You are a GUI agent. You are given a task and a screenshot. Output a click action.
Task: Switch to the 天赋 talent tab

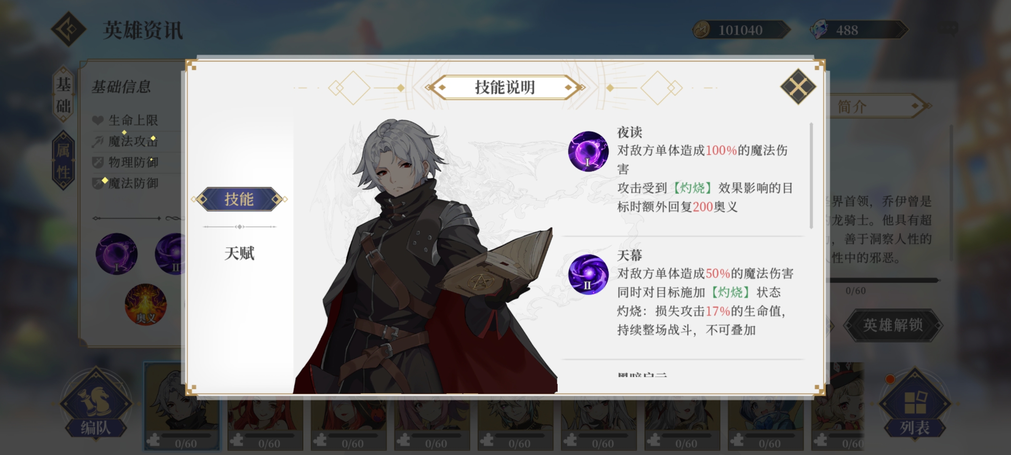click(x=239, y=253)
